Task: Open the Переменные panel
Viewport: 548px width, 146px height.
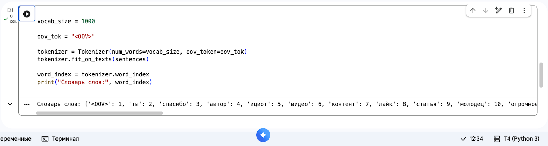Action: tap(16, 139)
